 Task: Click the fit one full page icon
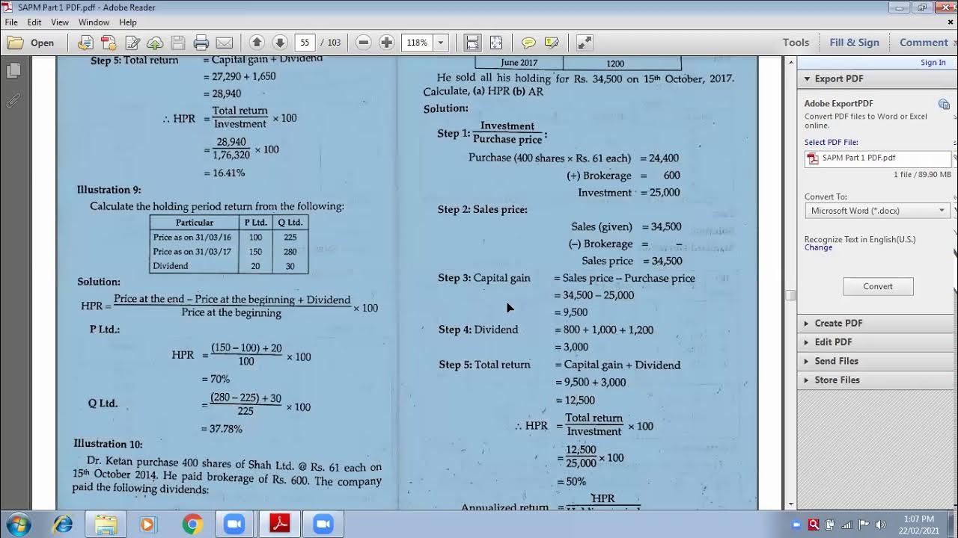coord(495,43)
